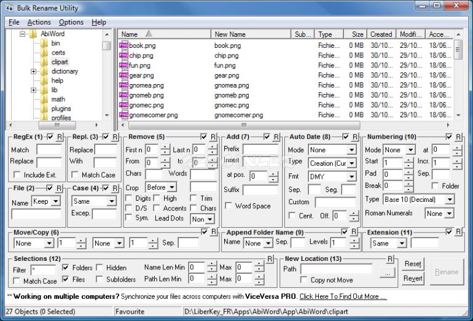Expand the dictionary folder tree node
473x321 pixels.
(x=34, y=71)
